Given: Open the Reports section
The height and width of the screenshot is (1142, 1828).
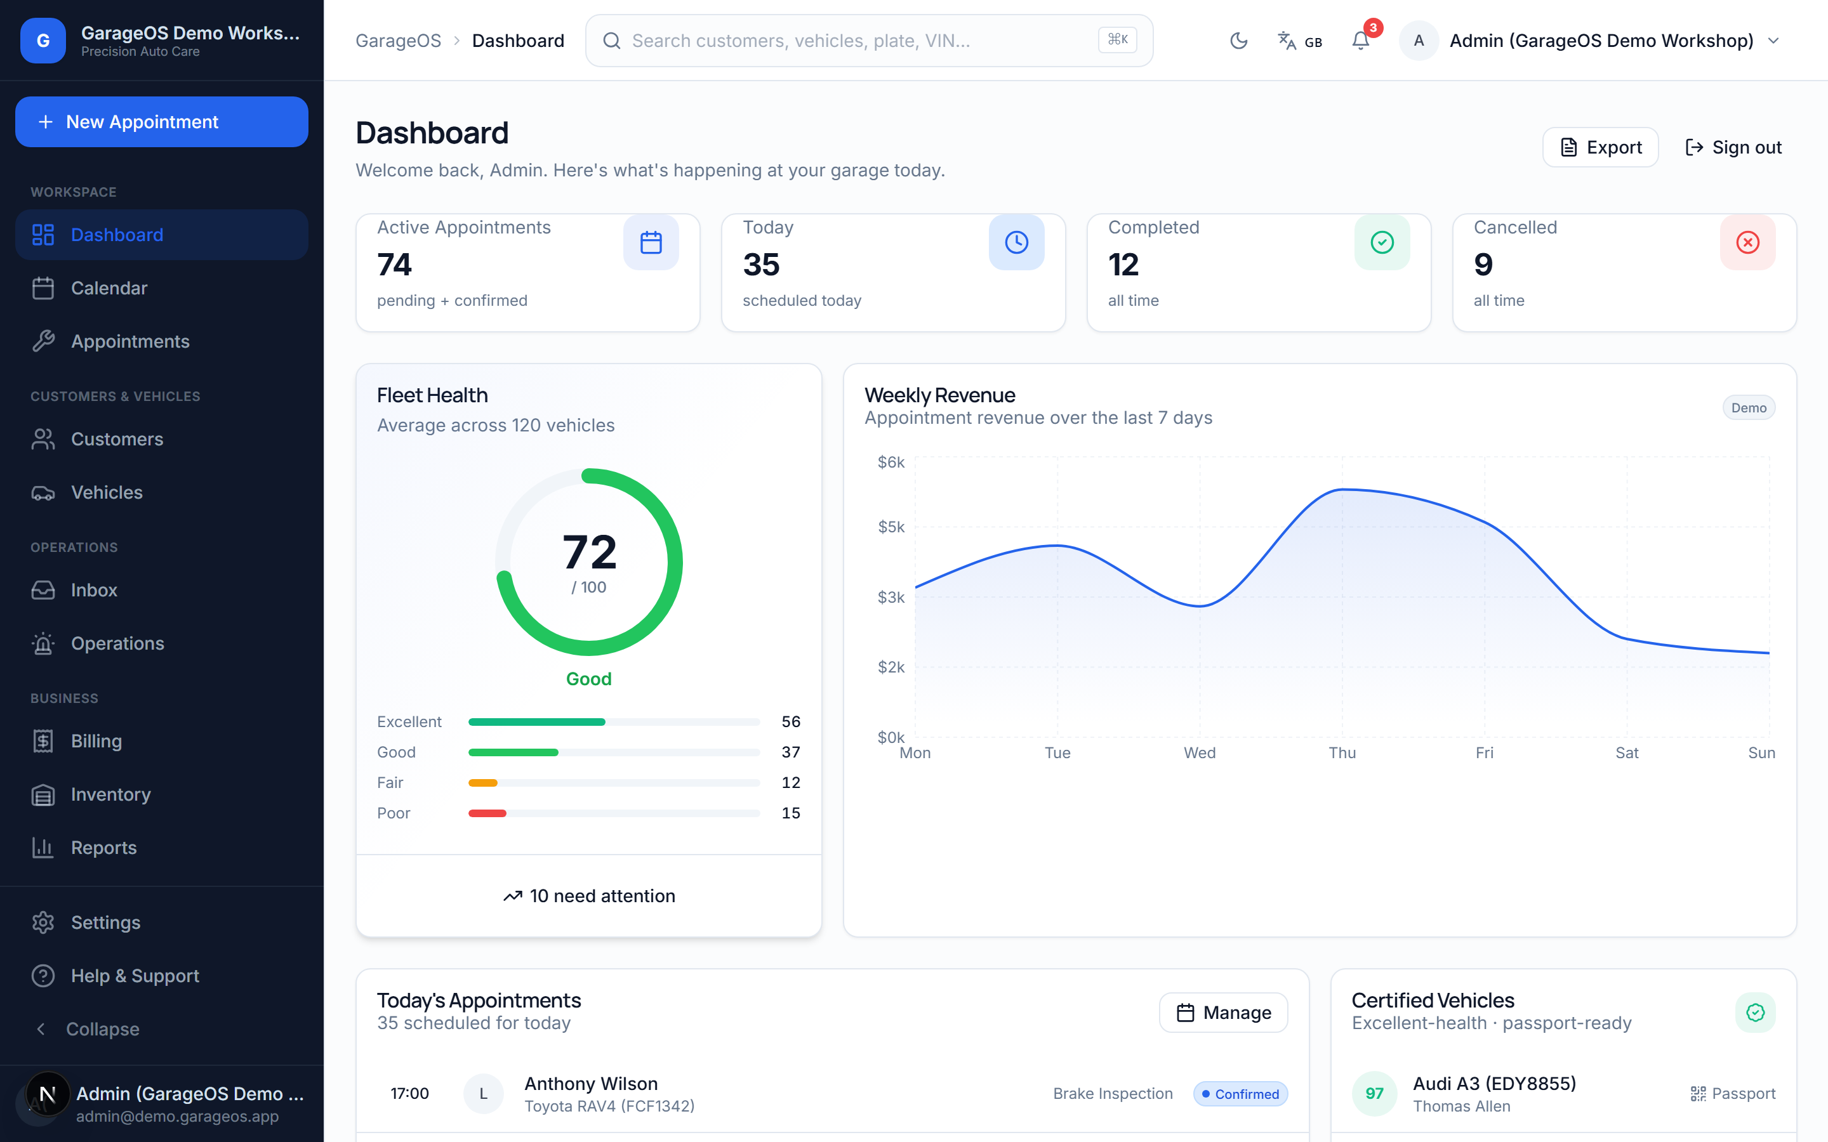Looking at the screenshot, I should (162, 848).
